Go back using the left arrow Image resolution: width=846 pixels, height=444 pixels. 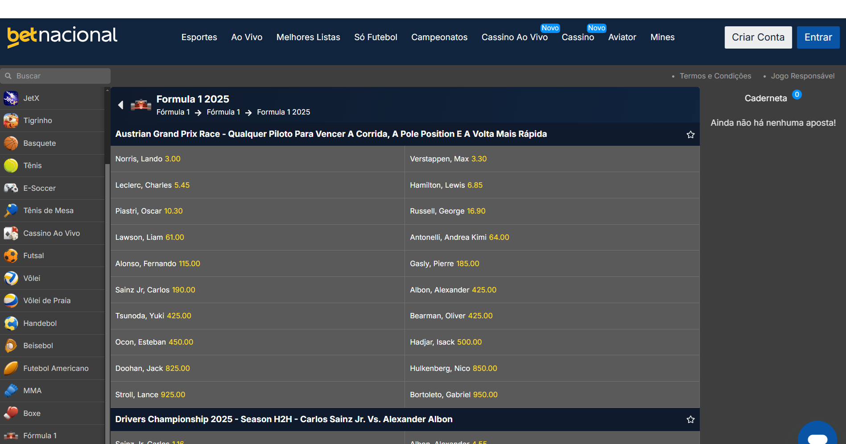coord(120,105)
